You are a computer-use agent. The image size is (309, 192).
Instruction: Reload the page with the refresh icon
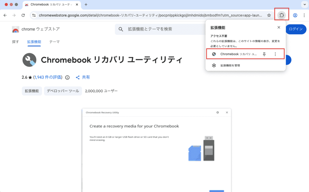[x=23, y=15]
